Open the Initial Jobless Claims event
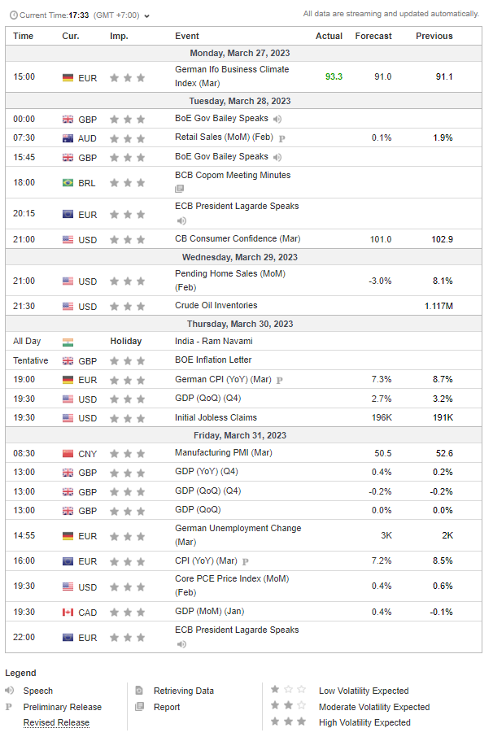Screen dimensions: 493x737 coord(216,418)
